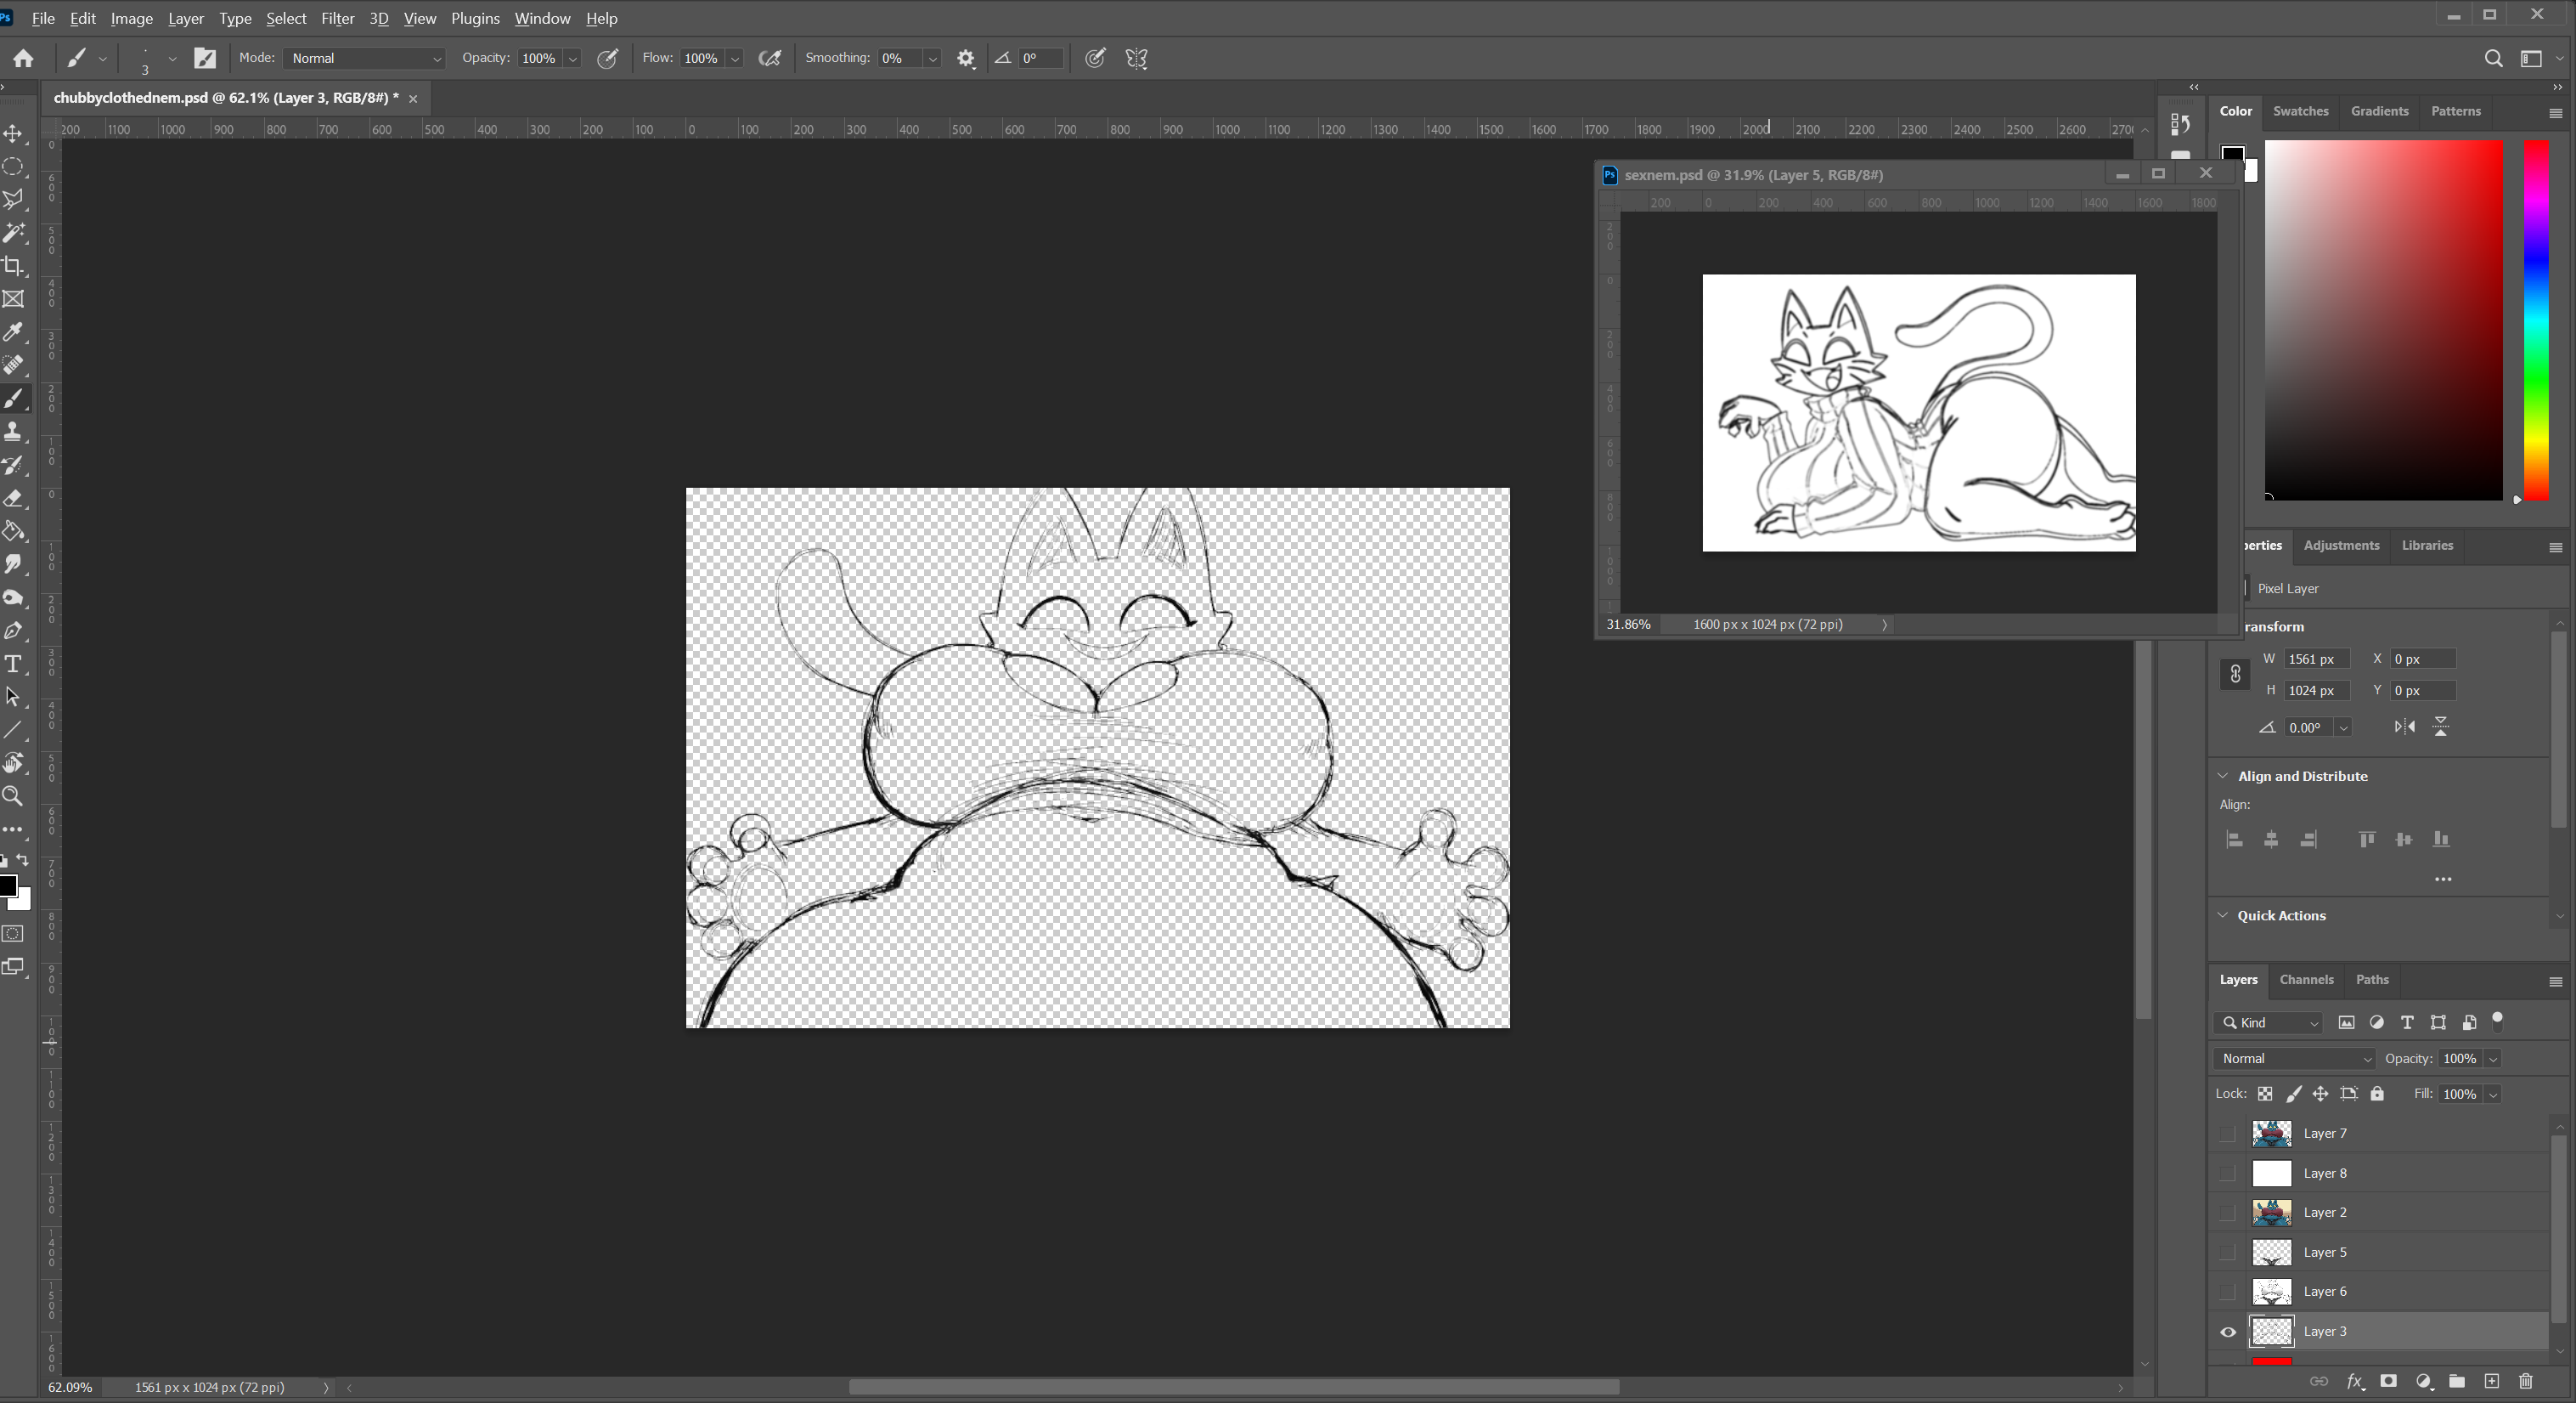
Task: Toggle pressure for opacity button
Action: coord(607,59)
